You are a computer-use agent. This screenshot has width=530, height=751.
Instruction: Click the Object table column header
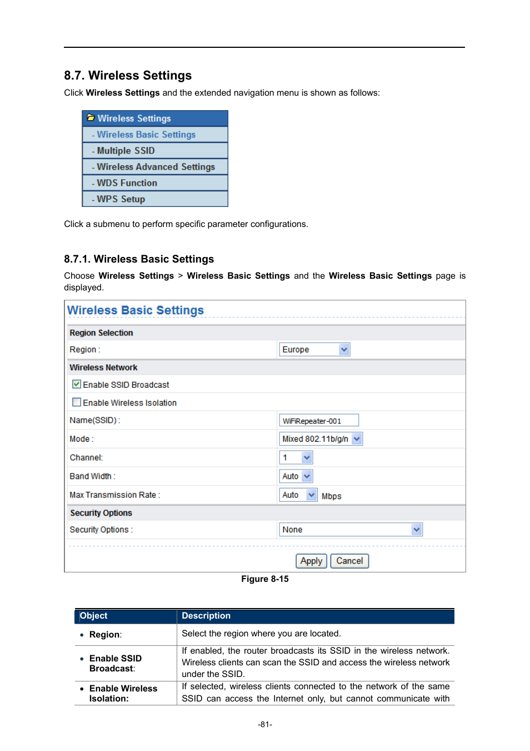click(94, 616)
